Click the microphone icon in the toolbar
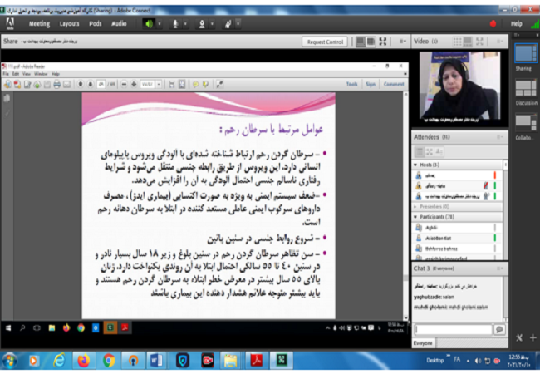The height and width of the screenshot is (374, 540). pyautogui.click(x=177, y=23)
